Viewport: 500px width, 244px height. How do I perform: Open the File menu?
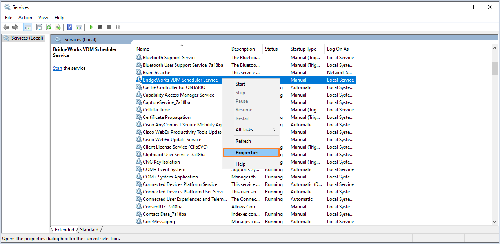[x=9, y=17]
